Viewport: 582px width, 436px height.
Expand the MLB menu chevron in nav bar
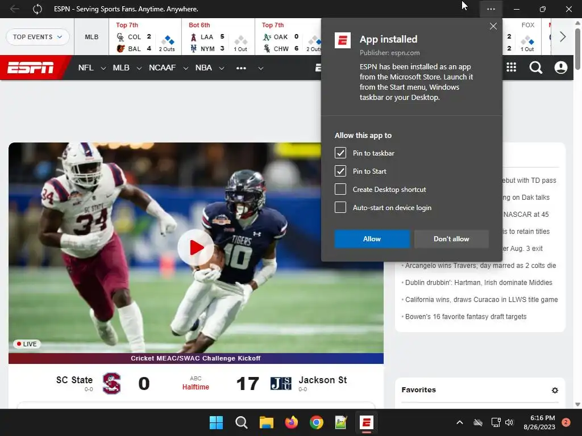coord(139,68)
